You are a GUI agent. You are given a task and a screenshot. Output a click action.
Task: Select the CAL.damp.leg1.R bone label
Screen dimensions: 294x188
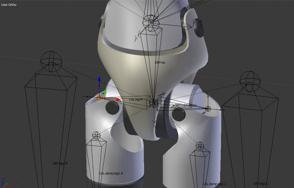(111, 173)
